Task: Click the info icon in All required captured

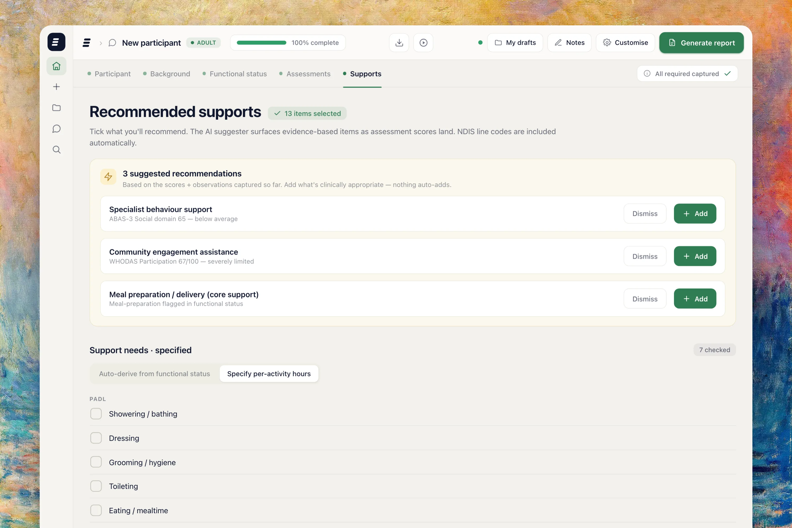Action: pos(647,73)
